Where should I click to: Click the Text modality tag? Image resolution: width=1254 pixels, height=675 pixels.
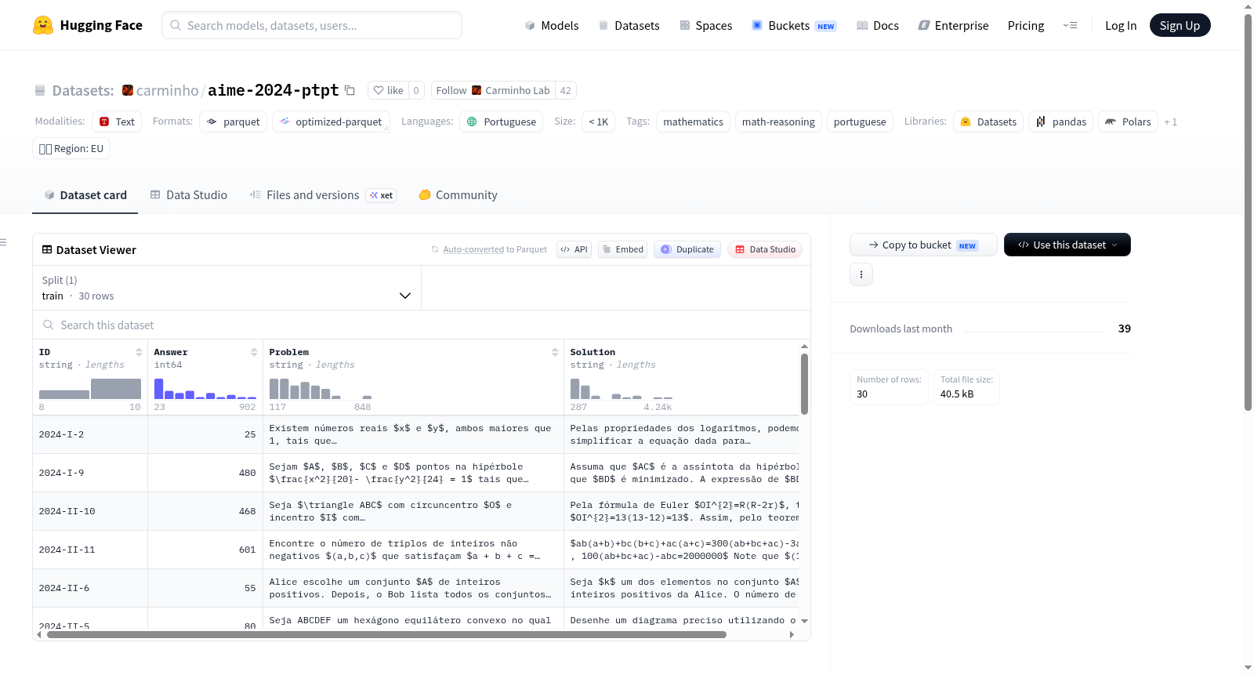pos(117,122)
